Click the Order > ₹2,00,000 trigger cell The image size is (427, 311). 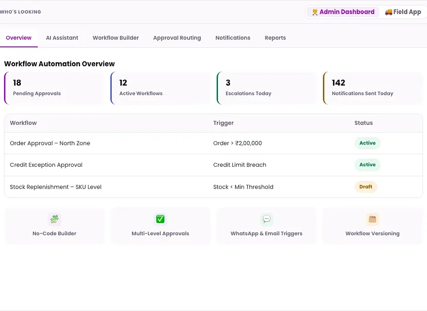point(237,143)
